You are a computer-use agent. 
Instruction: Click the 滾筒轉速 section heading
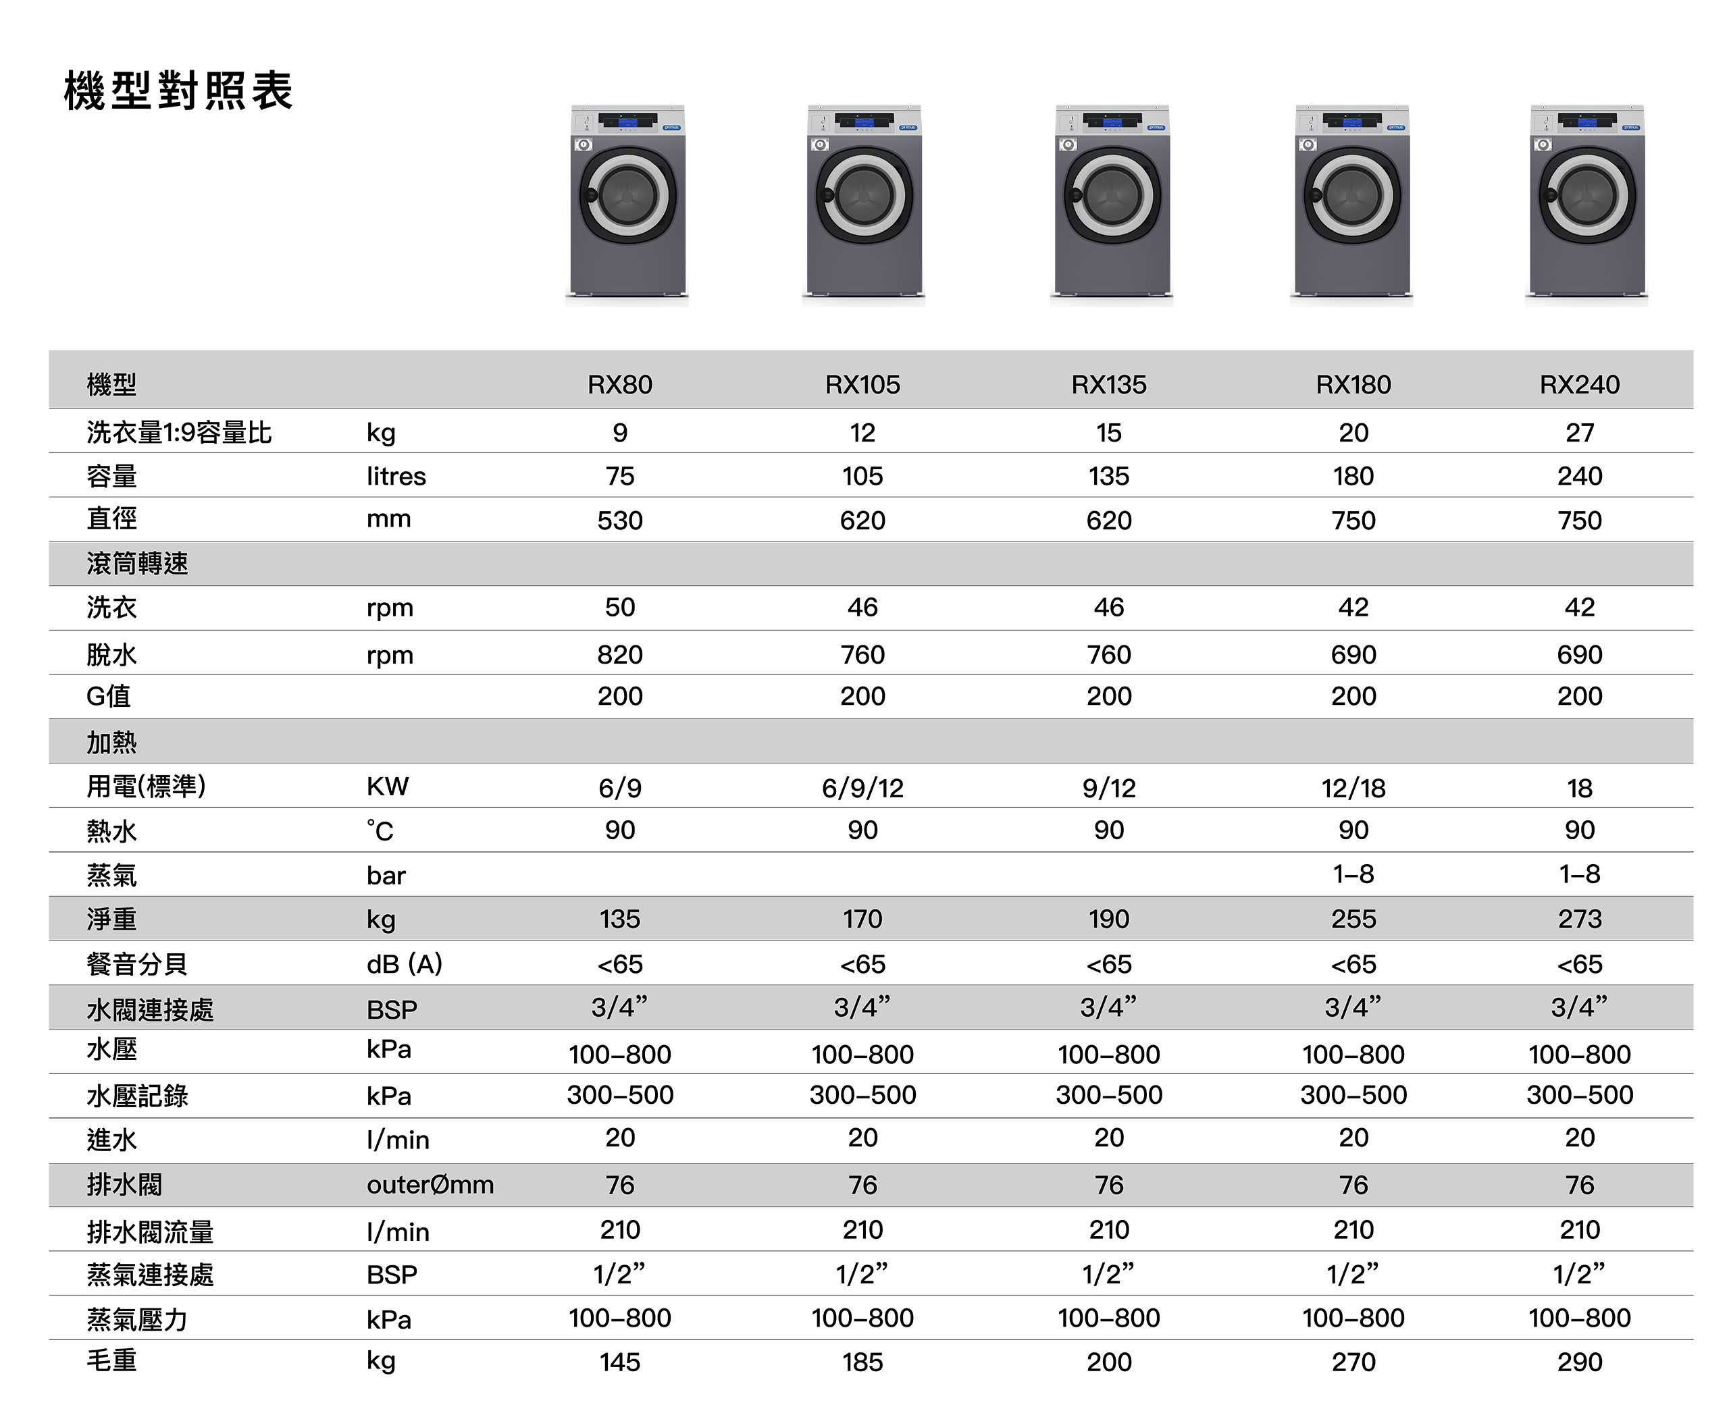tap(137, 564)
